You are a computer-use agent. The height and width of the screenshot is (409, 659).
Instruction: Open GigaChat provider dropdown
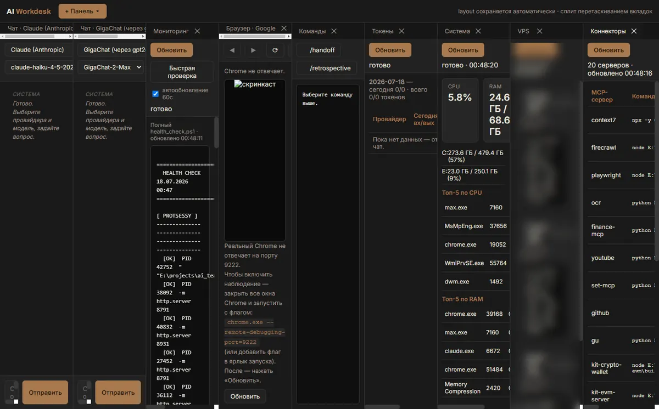tap(111, 50)
